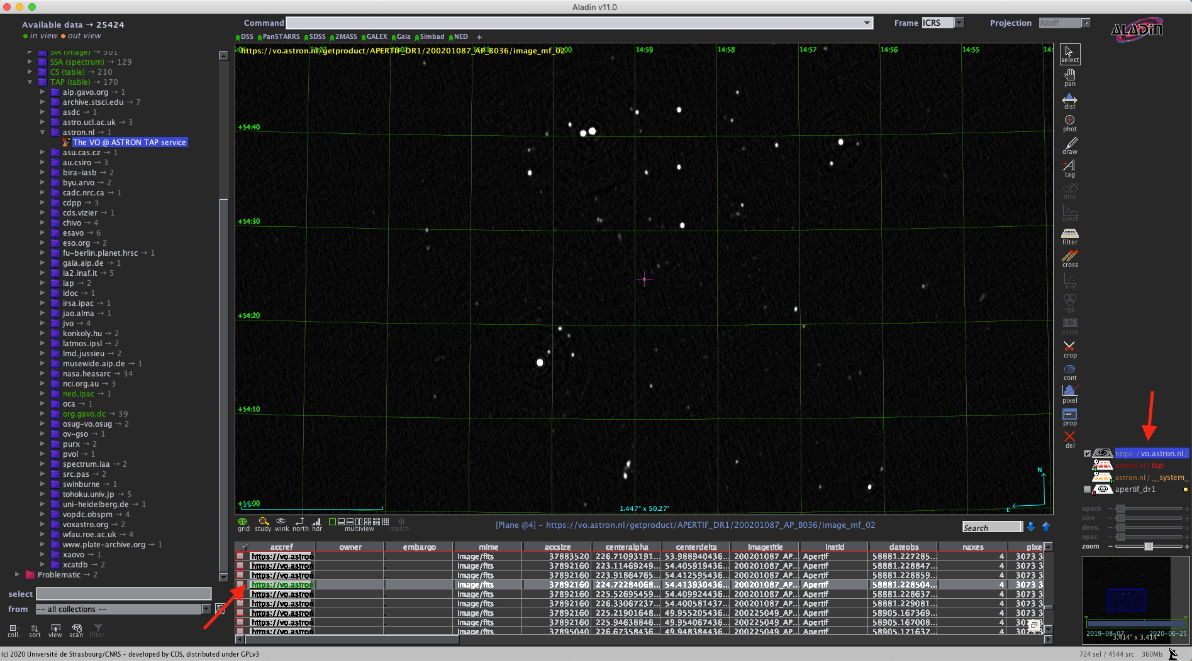Viewport: 1192px width, 661px height.
Task: Open the Gaia bookmark
Action: click(x=401, y=37)
